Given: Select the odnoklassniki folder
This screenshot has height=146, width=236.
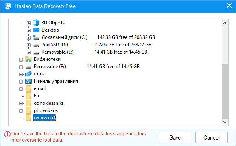Looking at the screenshot, I should (x=48, y=103).
